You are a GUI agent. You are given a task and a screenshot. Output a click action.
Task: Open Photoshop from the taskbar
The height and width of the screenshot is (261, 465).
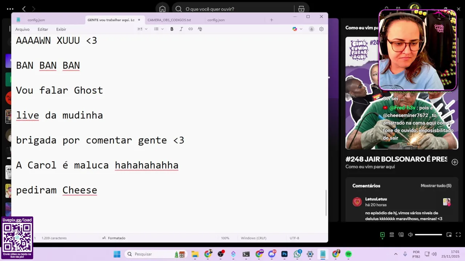click(x=284, y=254)
